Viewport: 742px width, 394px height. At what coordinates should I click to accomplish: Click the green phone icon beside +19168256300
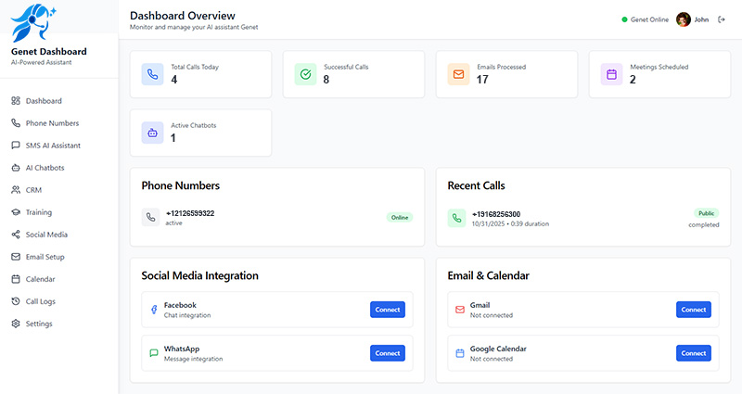(456, 218)
